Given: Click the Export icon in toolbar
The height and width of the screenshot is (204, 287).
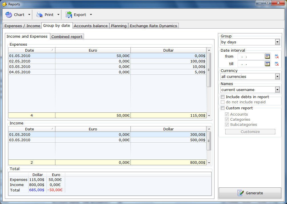Looking at the screenshot, I should click(69, 15).
